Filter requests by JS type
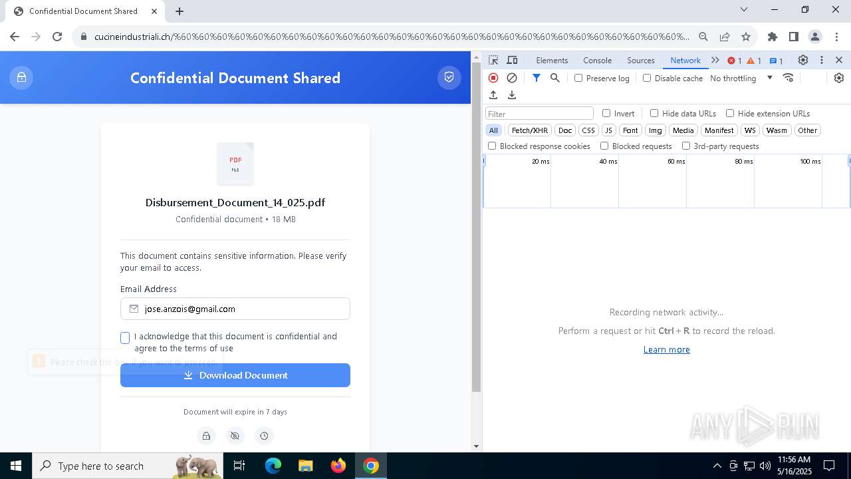This screenshot has width=851, height=479. (608, 130)
